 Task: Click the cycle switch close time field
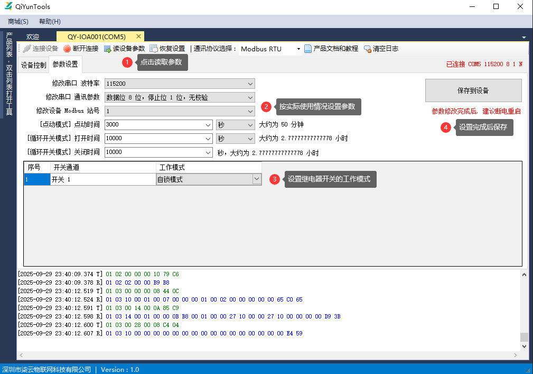[x=155, y=152]
